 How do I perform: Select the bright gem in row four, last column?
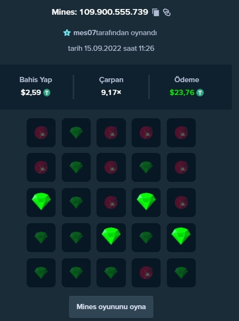point(181,237)
